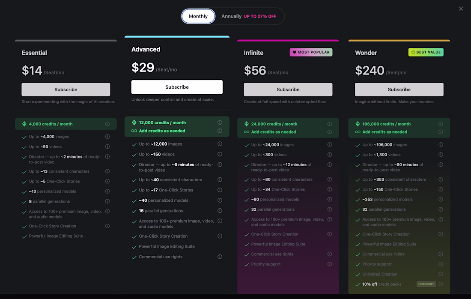Open info for ~80 consistent characters
Screen dimensions: 471x299
point(330,179)
